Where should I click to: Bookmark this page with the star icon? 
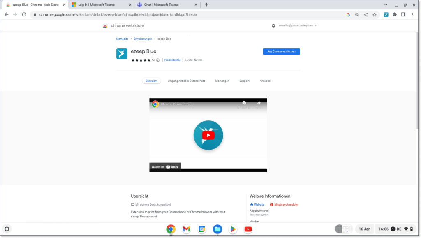point(374,15)
